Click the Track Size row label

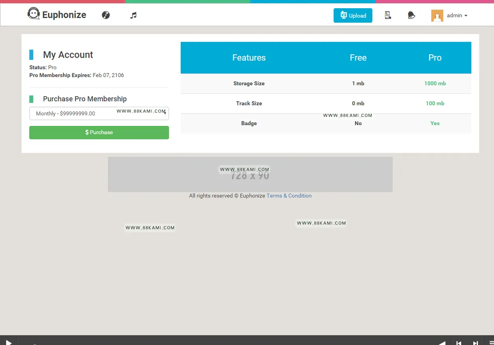(x=249, y=103)
